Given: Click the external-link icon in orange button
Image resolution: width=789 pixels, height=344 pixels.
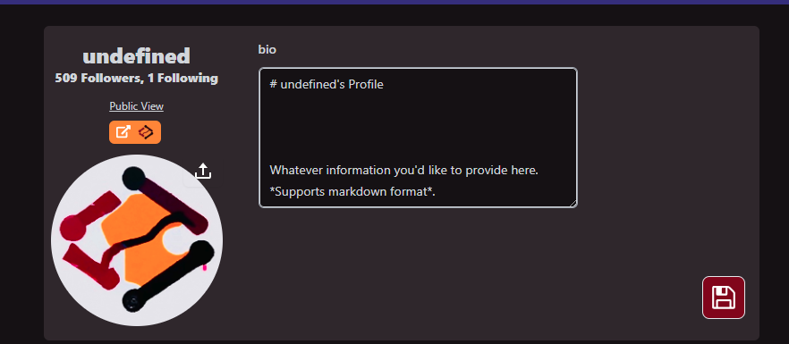Looking at the screenshot, I should (123, 132).
